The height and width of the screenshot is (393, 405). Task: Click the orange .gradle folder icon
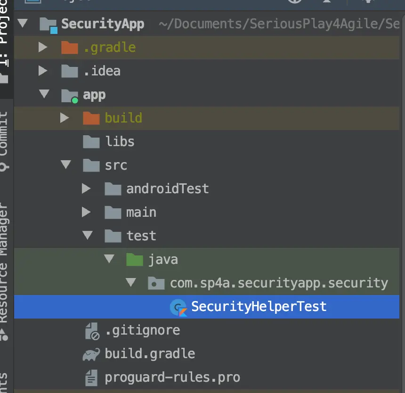[x=69, y=48]
